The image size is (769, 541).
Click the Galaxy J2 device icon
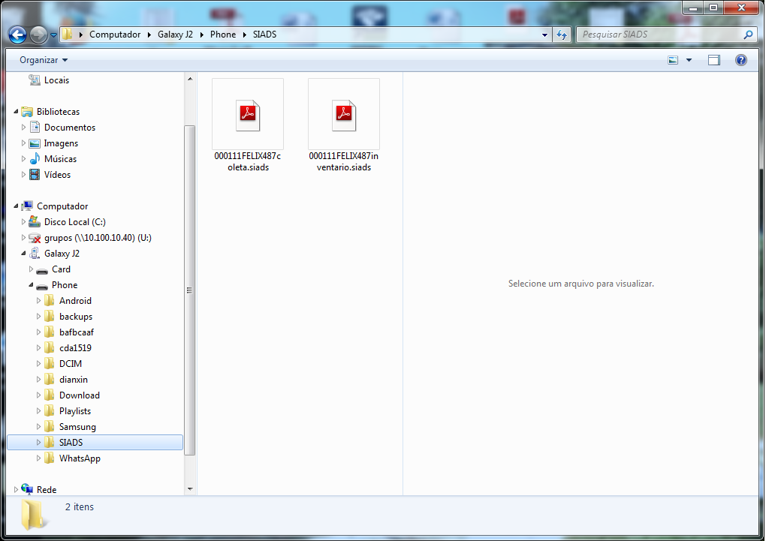point(35,254)
